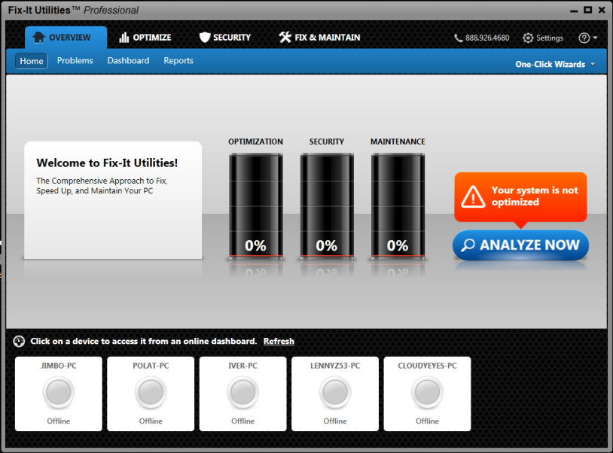613x453 pixels.
Task: Switch to the Optimize tab
Action: coord(145,38)
